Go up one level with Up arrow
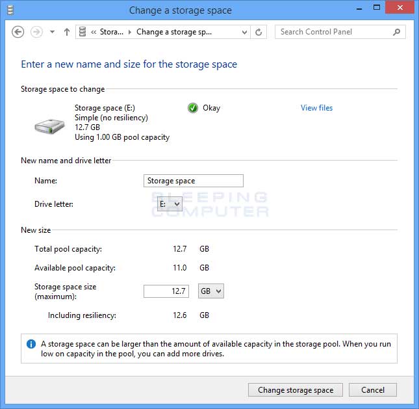419x409 pixels. pyautogui.click(x=67, y=32)
